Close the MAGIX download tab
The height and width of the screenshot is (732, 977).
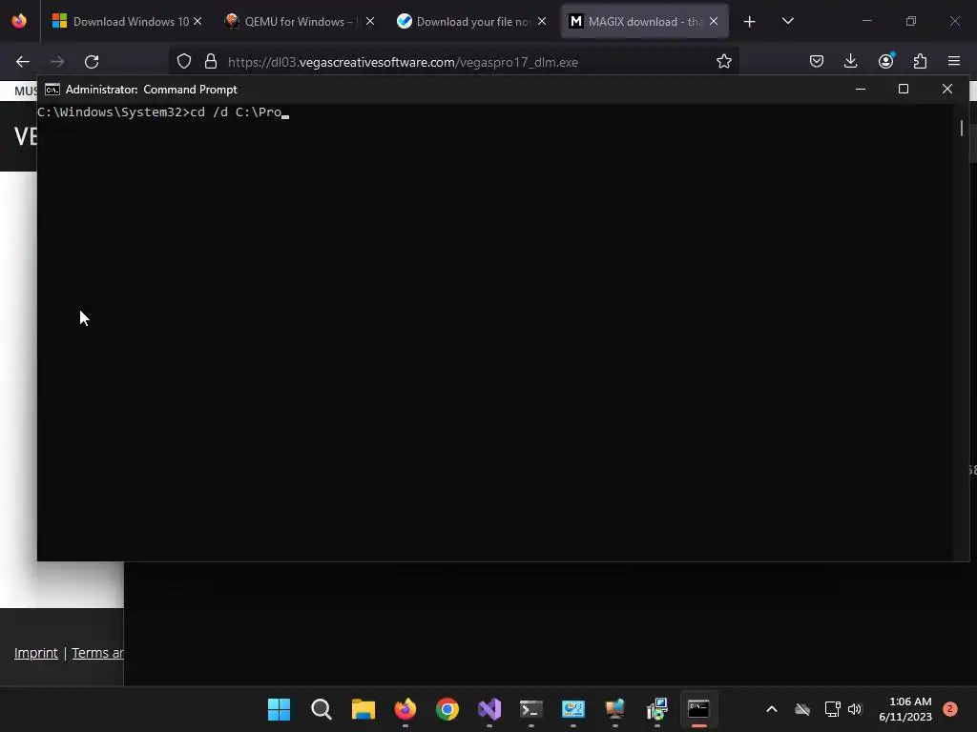pyautogui.click(x=714, y=21)
